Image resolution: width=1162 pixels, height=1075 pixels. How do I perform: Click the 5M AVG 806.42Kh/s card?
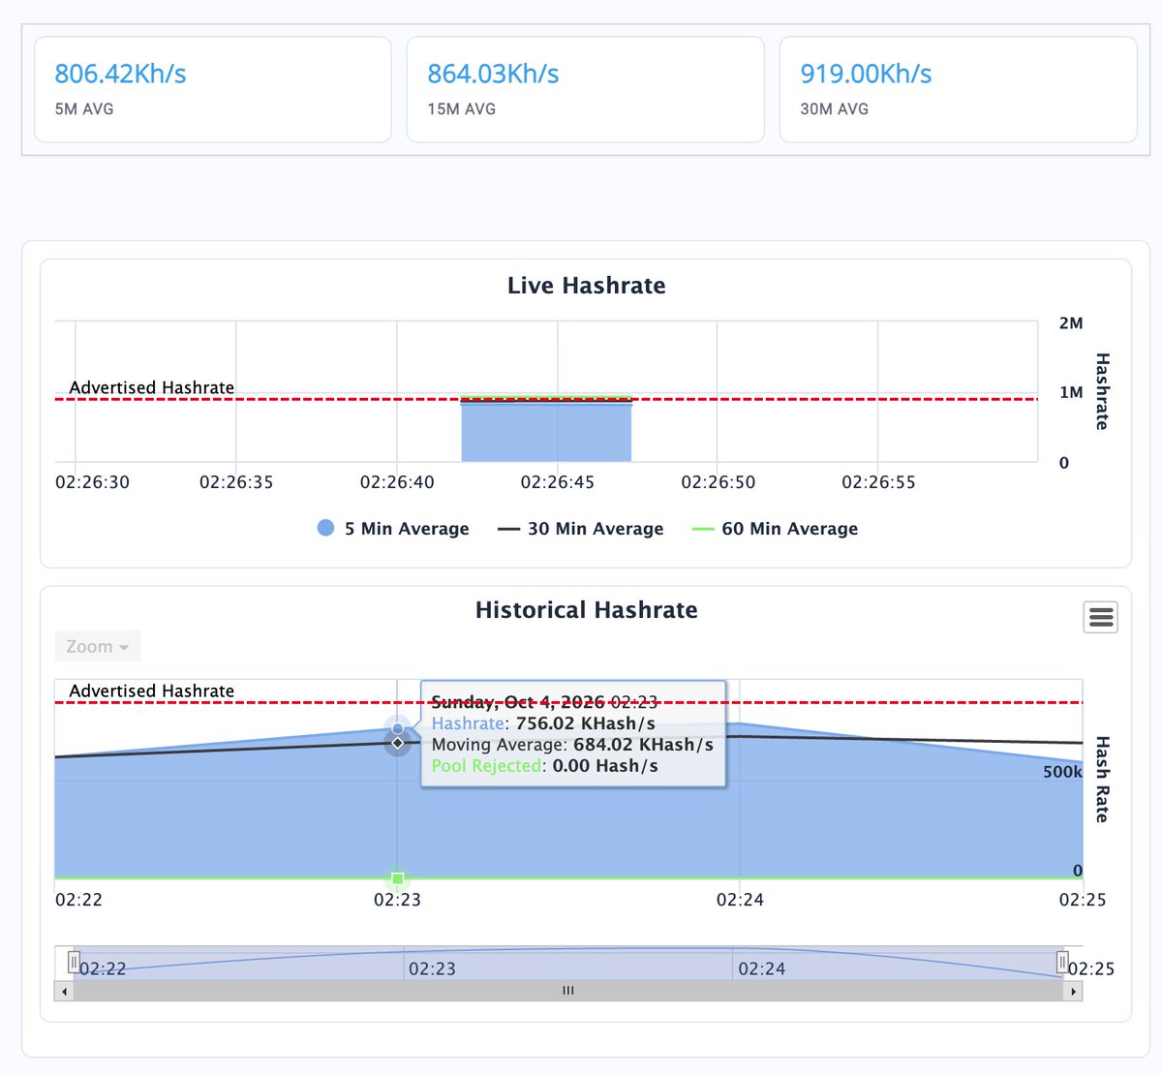(213, 90)
